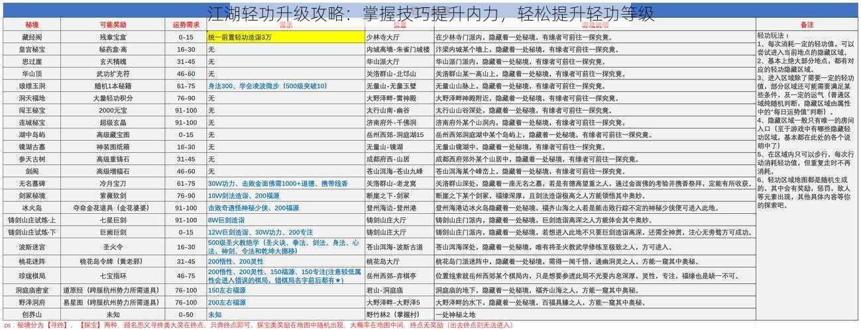
Task: Select the 波斯迷宫 cell
Action: 32,246
